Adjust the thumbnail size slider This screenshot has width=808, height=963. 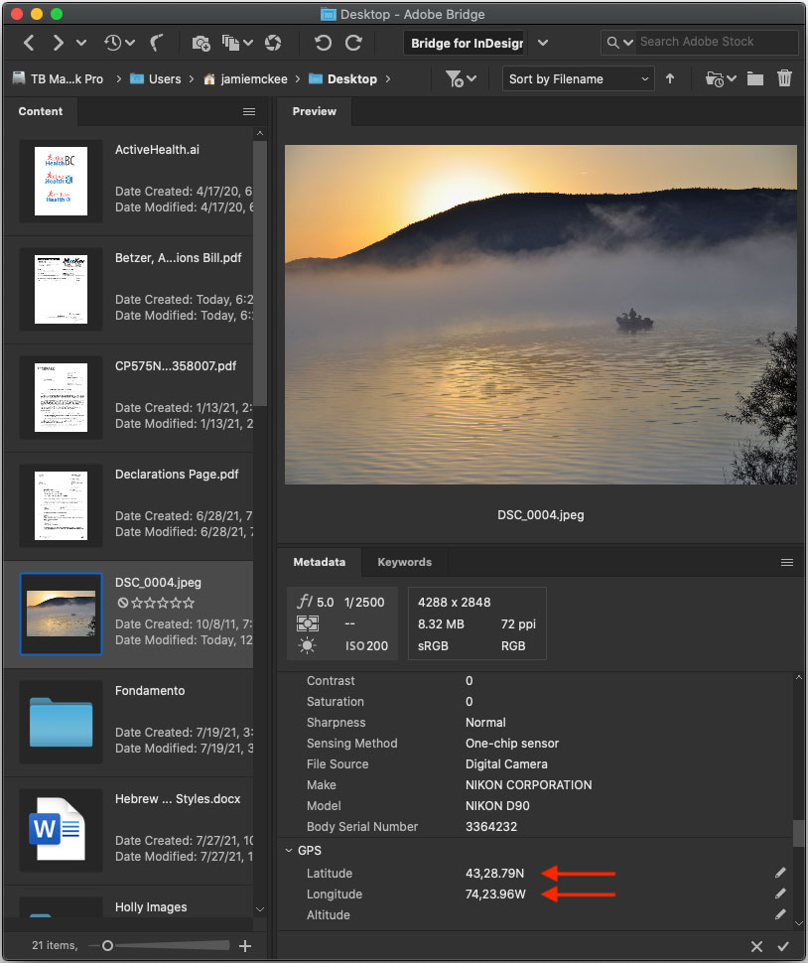coord(108,946)
